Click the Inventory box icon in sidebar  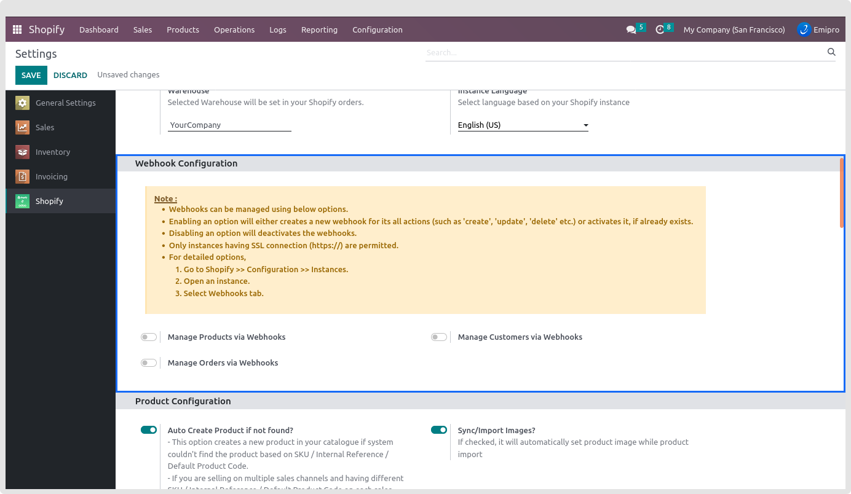pos(23,152)
